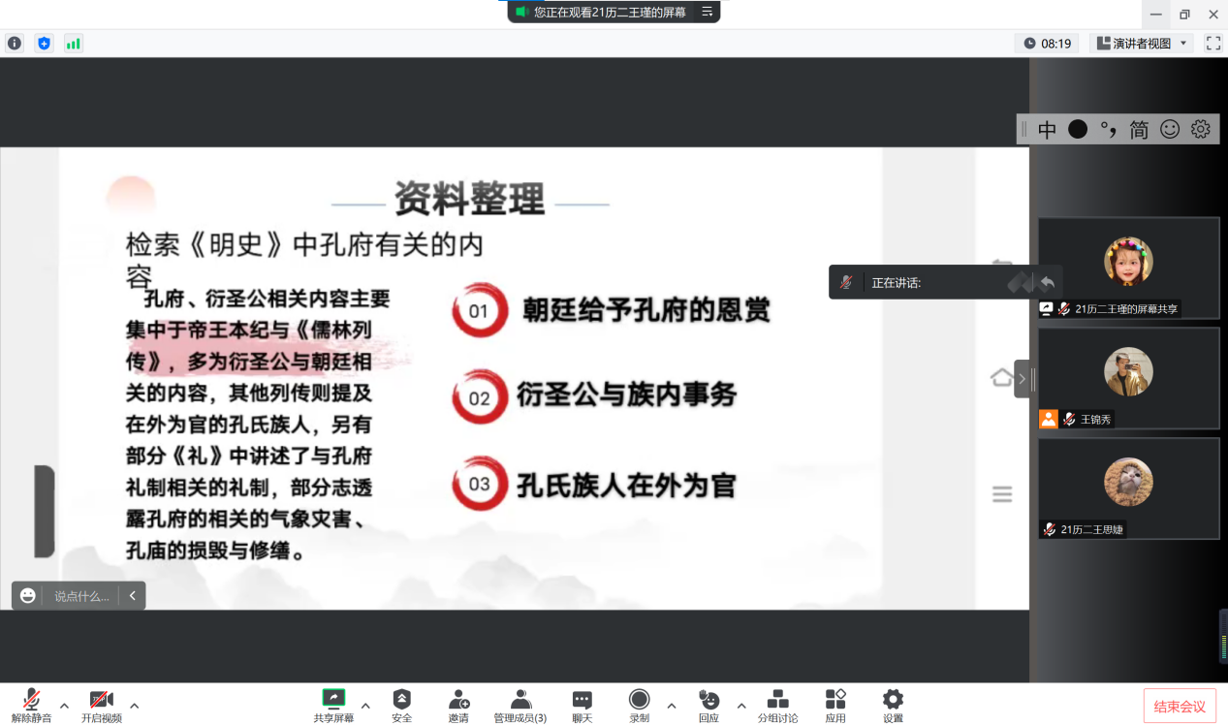
Task: End the meeting with 结束会议
Action: coord(1180,706)
